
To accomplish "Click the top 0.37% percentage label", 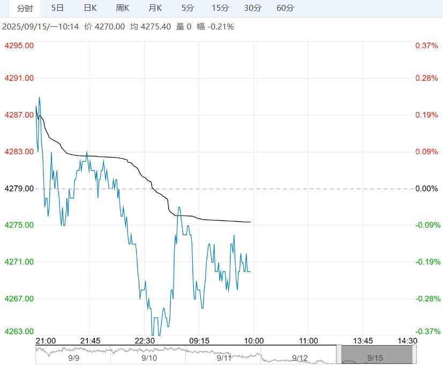I will click(x=426, y=46).
